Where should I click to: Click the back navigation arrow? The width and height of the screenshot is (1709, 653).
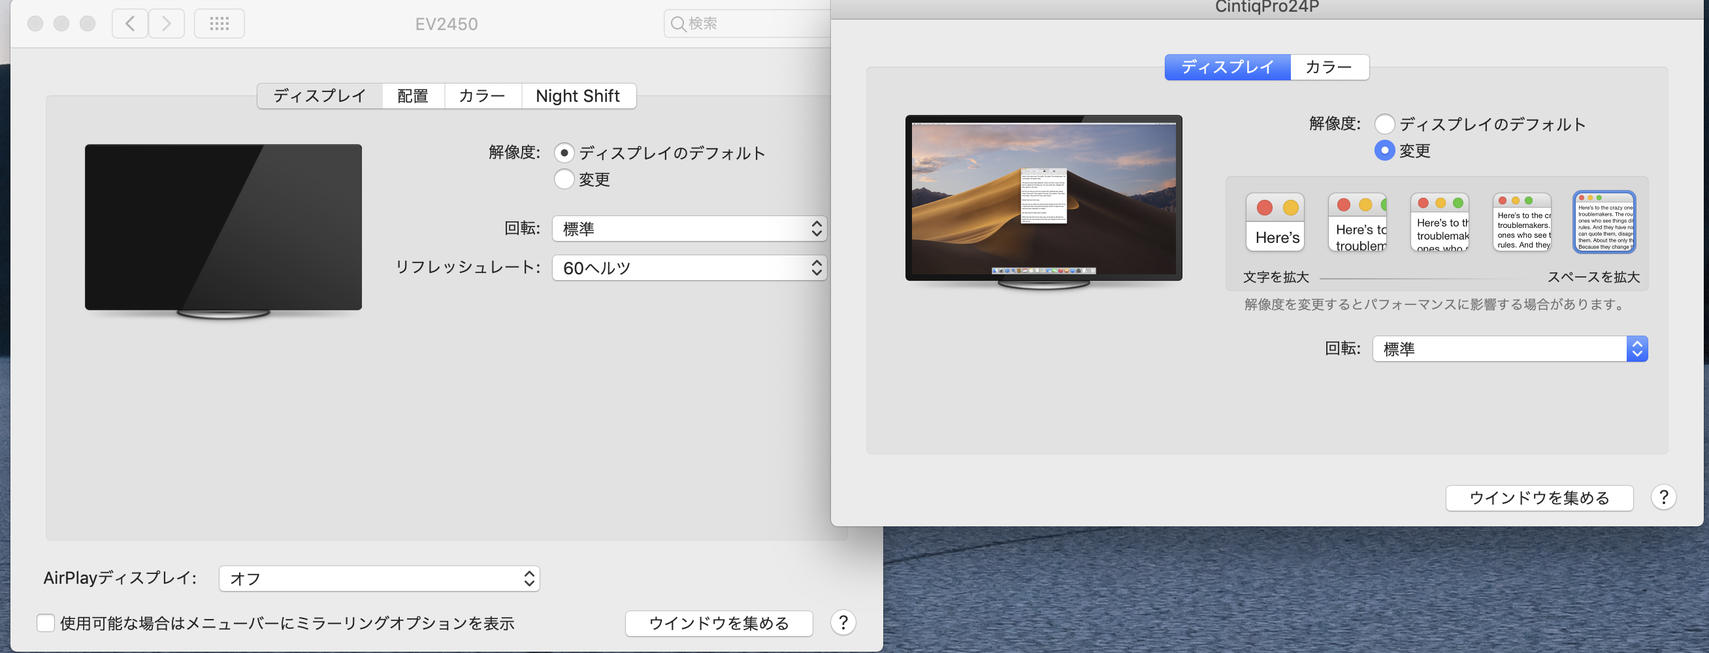(x=130, y=24)
